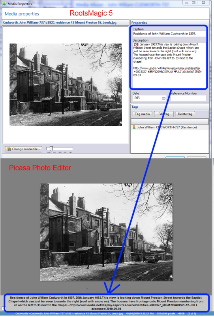Focus the Date field showing 1963
This screenshot has width=214, height=317.
149,98
